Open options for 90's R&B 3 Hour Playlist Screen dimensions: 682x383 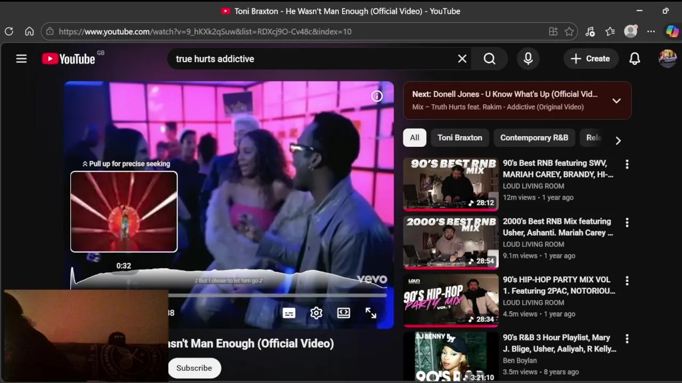627,338
